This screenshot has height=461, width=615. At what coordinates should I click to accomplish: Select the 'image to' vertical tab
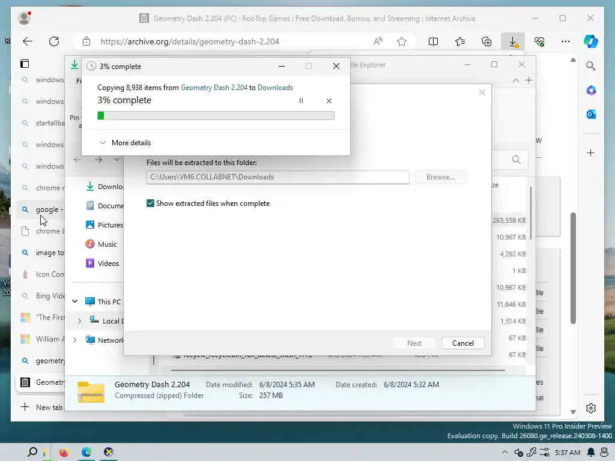click(41, 253)
